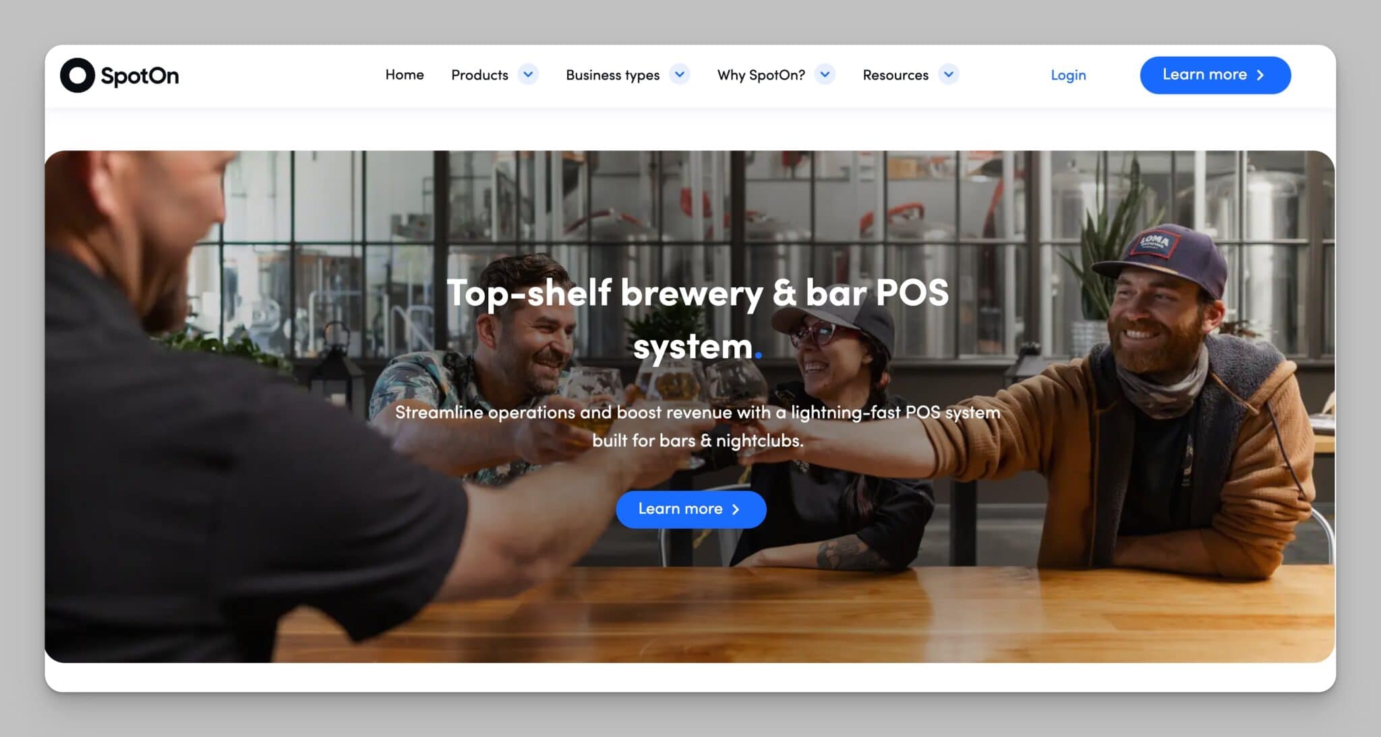Open Business types navigation item
The image size is (1381, 737).
pos(612,75)
